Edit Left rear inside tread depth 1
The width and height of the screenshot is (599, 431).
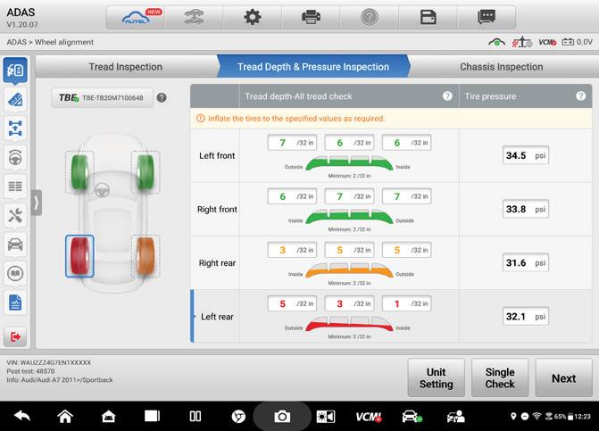(407, 303)
